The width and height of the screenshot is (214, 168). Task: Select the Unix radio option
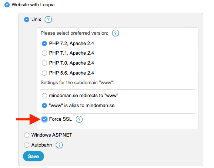pos(27,20)
